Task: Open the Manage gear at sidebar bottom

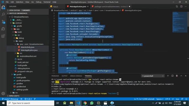Action: pyautogui.click(x=3, y=93)
